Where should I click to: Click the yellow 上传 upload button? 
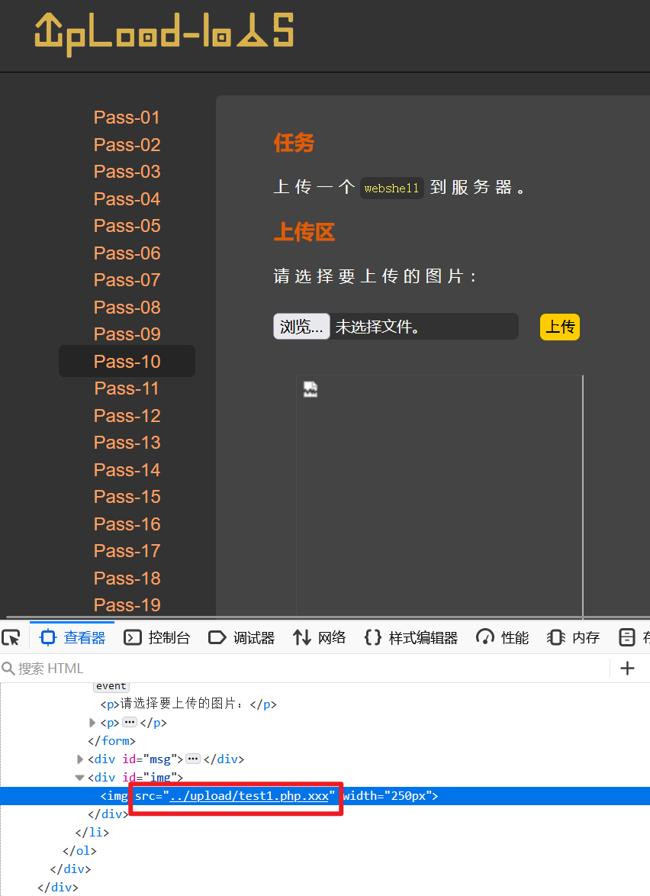560,327
